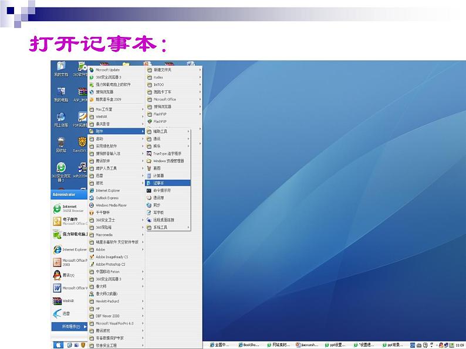Open Microsoft Office Word from start list

coord(69,288)
